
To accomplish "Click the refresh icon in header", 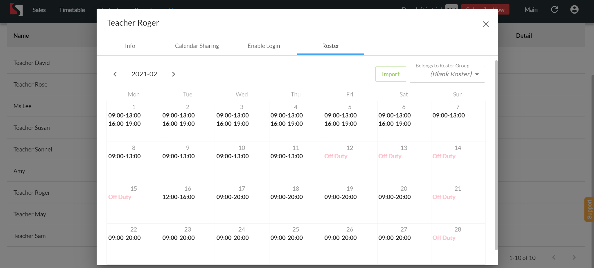I will [x=554, y=10].
